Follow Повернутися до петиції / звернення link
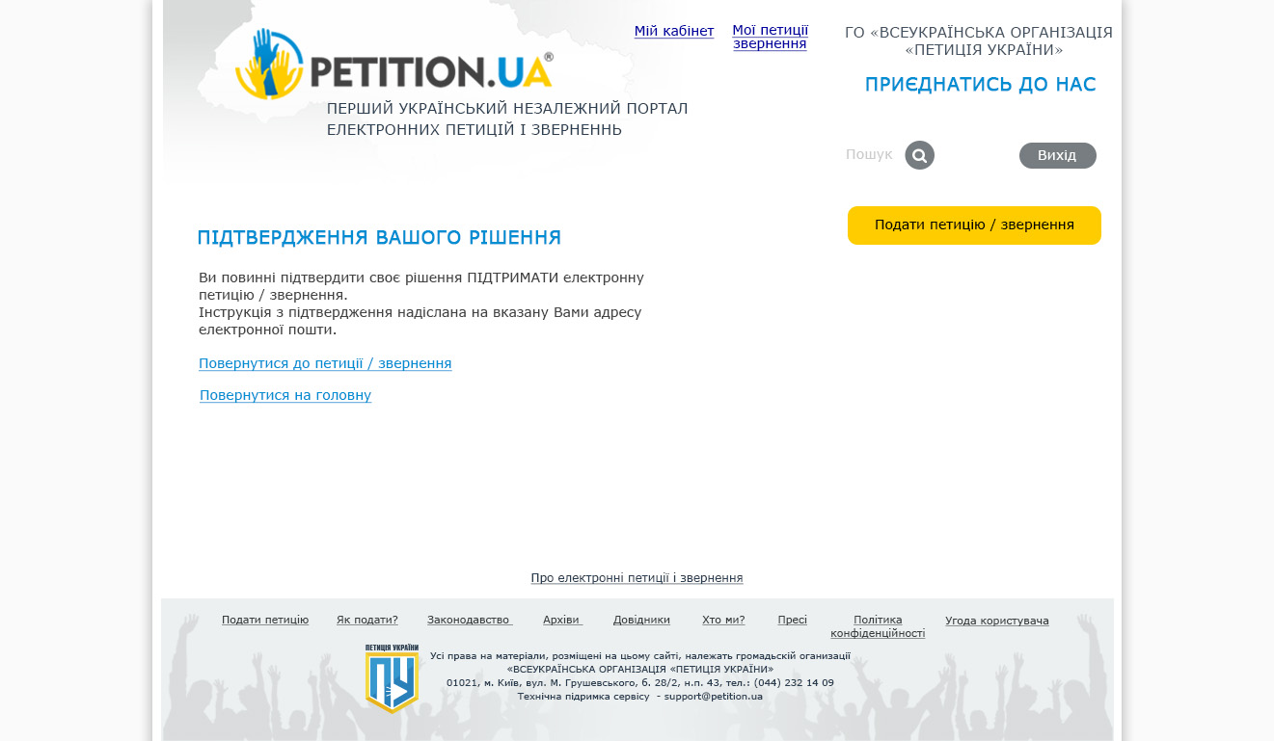 point(325,363)
